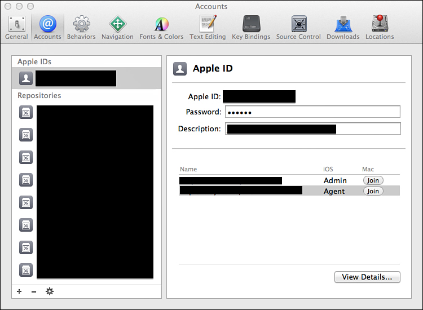Image resolution: width=423 pixels, height=310 pixels.
Task: Open the Downloads preferences pane
Action: click(343, 28)
